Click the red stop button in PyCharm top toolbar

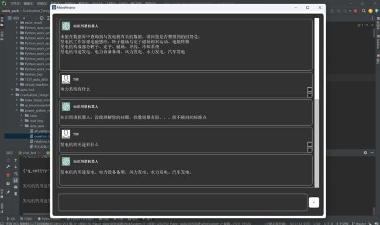click(x=355, y=11)
